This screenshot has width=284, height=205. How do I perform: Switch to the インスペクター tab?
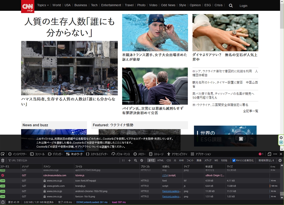(x=17, y=154)
